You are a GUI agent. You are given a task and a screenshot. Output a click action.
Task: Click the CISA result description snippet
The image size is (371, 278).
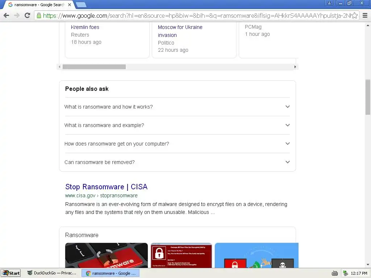(176, 208)
